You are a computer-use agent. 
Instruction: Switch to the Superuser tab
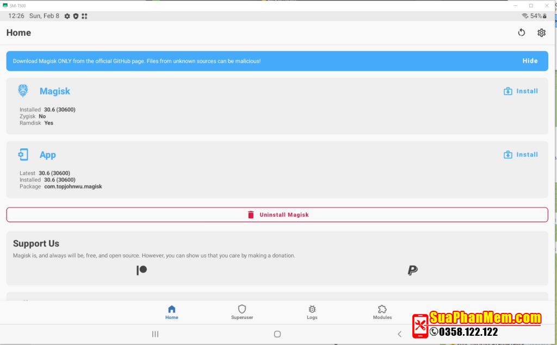click(x=242, y=312)
